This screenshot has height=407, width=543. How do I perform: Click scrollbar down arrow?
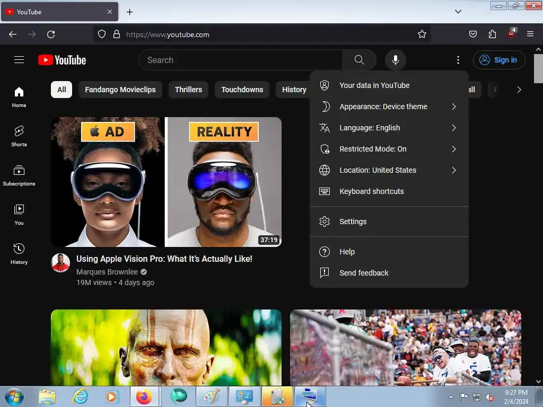[538, 382]
